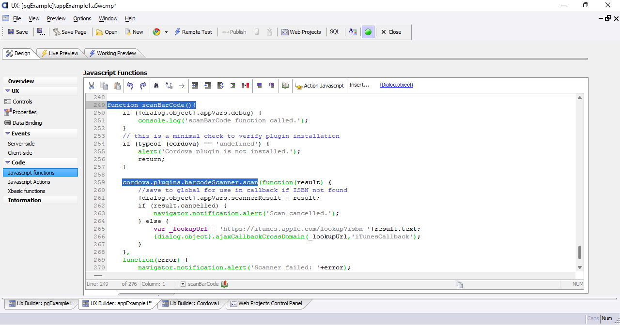Click the grayed-out mobile device icon
This screenshot has height=325, width=620.
coord(257,32)
